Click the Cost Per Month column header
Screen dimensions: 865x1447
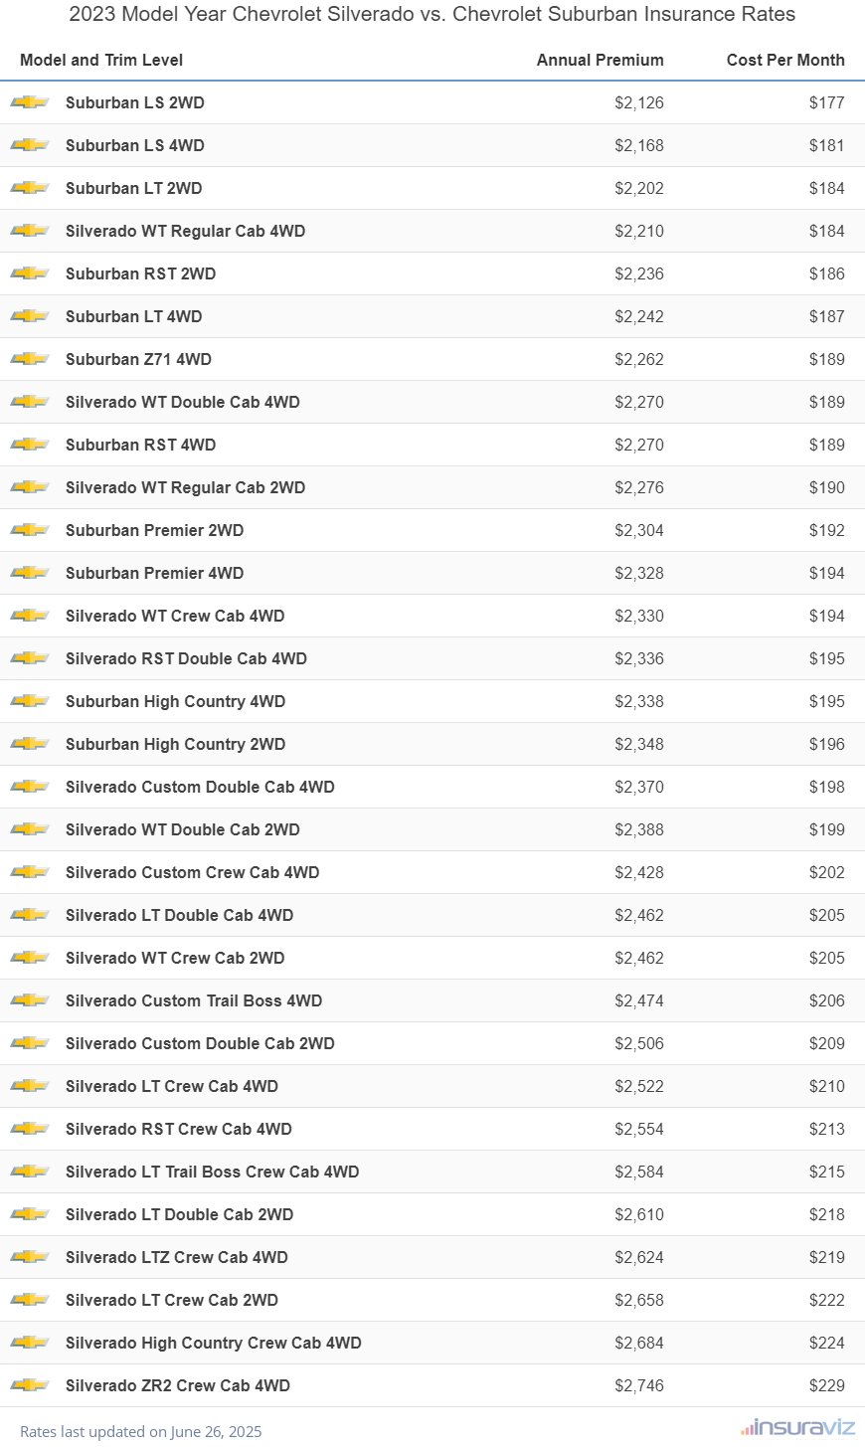(785, 60)
